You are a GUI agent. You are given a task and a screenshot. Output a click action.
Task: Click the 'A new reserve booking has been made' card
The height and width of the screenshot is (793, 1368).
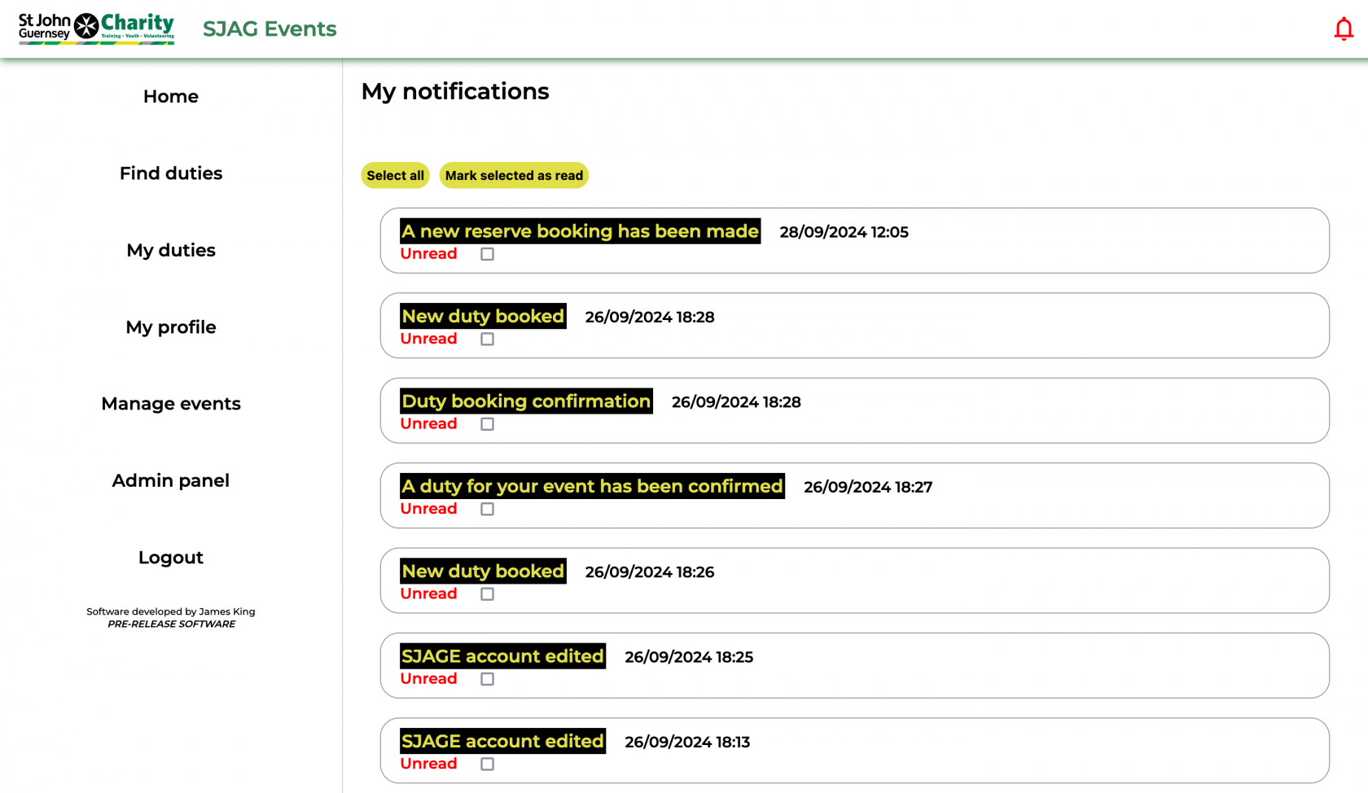[579, 231]
